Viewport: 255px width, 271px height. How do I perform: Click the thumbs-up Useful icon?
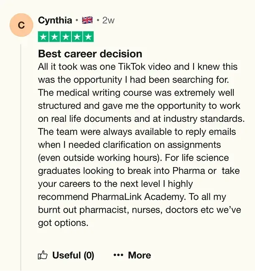43,255
